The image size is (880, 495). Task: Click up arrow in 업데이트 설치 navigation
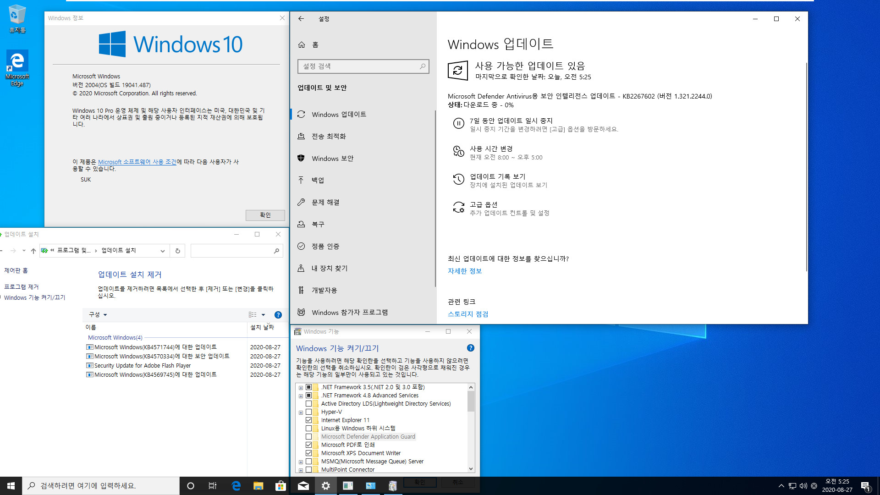tap(33, 251)
